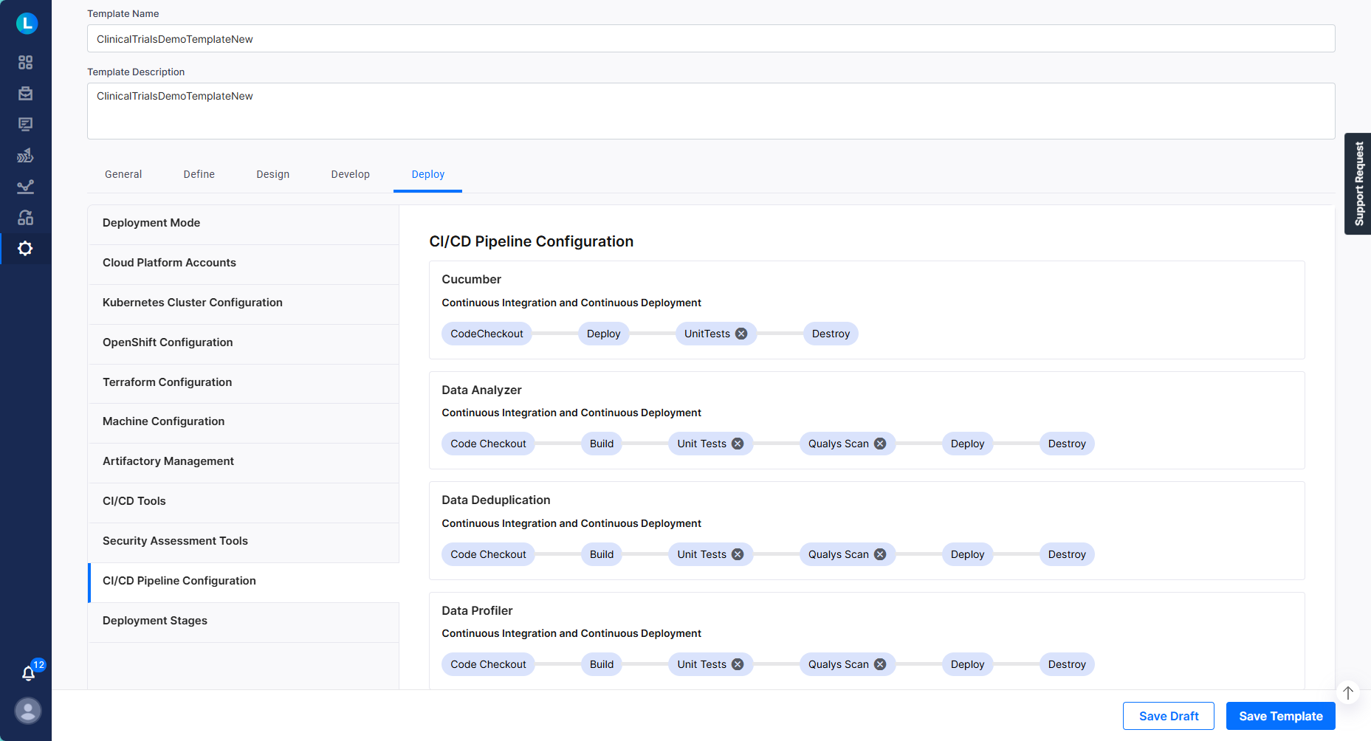Open the document panel icon in sidebar
The width and height of the screenshot is (1371, 741).
click(25, 124)
